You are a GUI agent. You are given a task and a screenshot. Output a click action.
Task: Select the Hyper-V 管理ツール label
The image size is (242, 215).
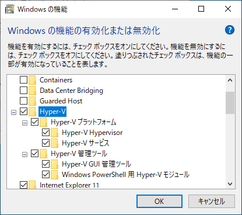pos(79,154)
